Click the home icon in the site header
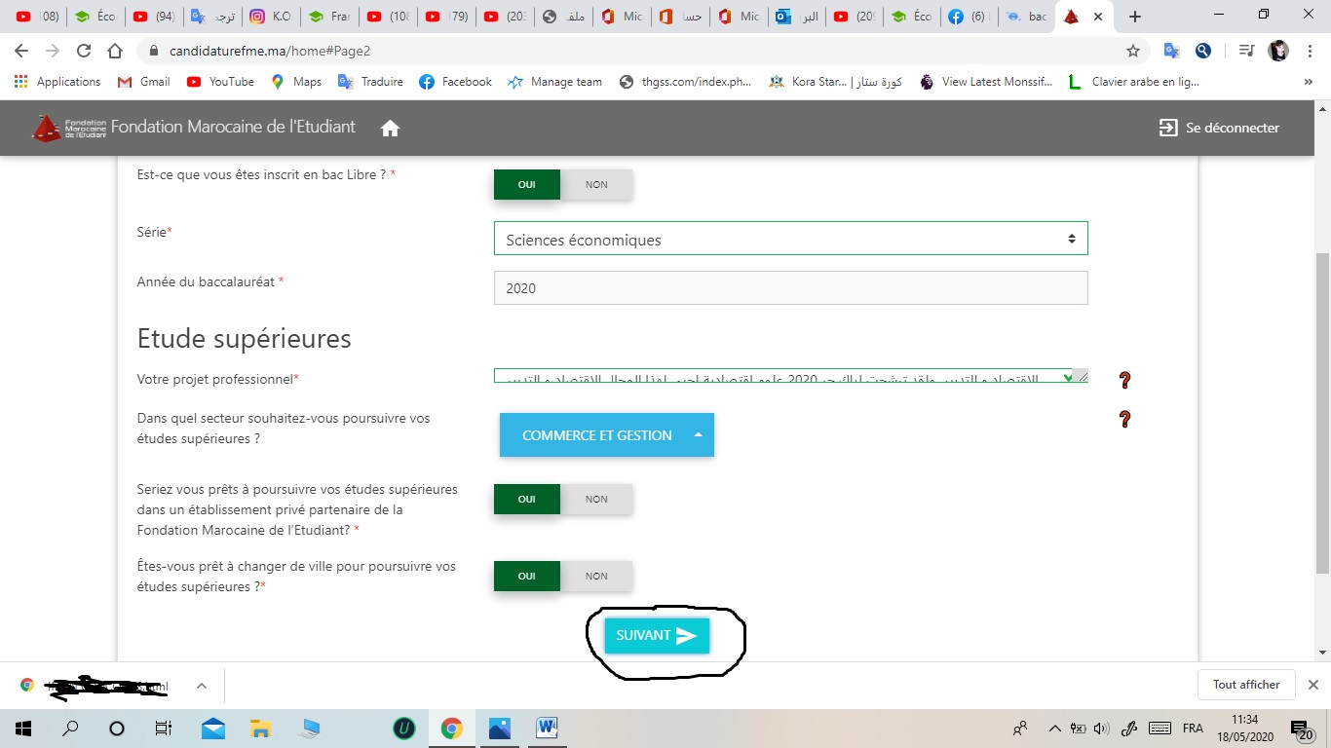The width and height of the screenshot is (1331, 748). (391, 129)
